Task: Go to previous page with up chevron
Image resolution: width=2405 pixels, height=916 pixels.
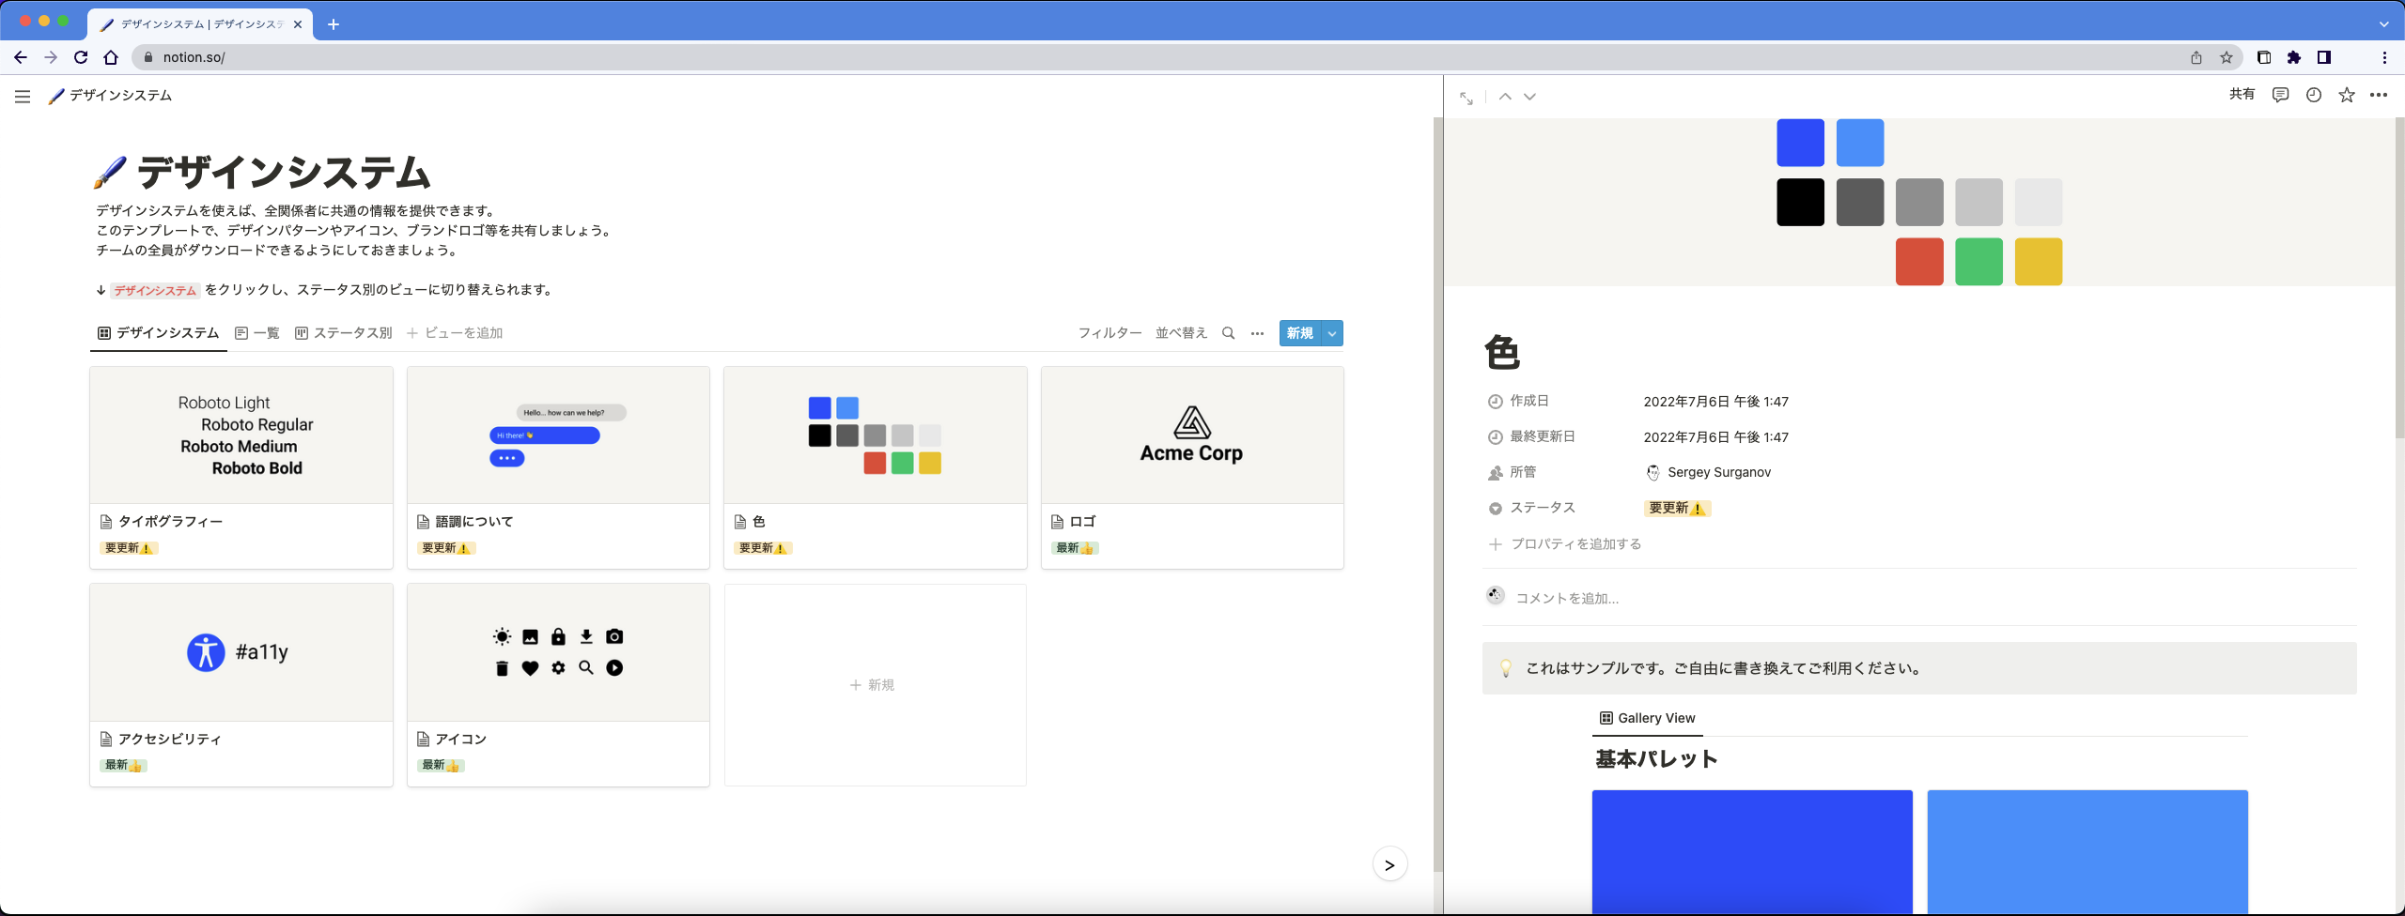Action: 1503,97
